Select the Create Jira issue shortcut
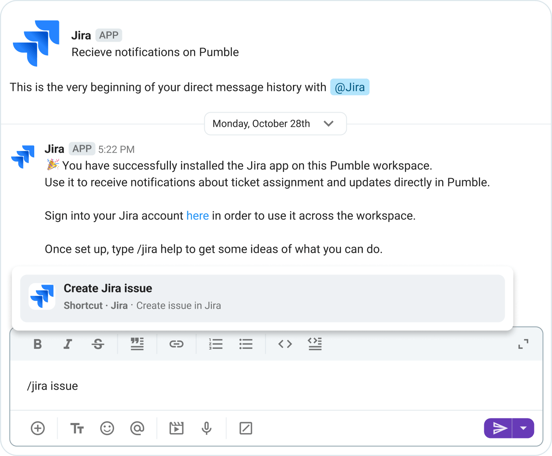This screenshot has width=552, height=456. point(262,298)
